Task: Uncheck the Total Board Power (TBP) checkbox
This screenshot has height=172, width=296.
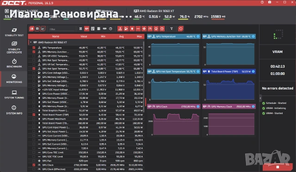Action: [34, 115]
